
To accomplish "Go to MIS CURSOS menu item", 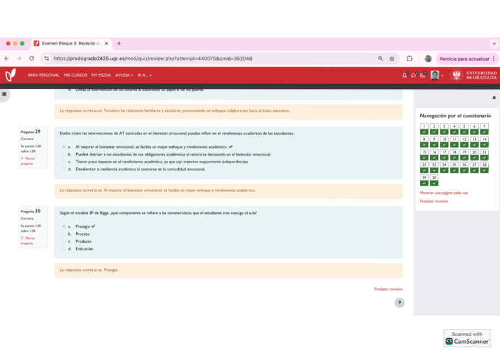I will (x=75, y=75).
